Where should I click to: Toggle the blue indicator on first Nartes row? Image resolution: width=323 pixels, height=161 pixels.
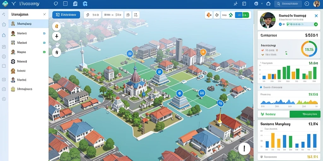click(44, 33)
